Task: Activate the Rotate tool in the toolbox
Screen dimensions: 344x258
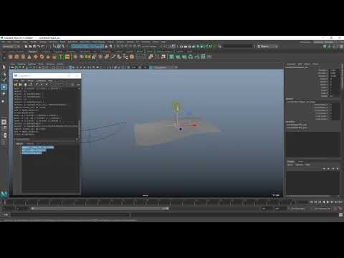Action: pos(4,94)
